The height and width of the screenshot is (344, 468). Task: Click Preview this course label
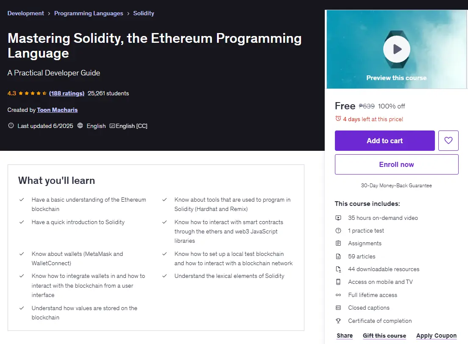click(397, 78)
